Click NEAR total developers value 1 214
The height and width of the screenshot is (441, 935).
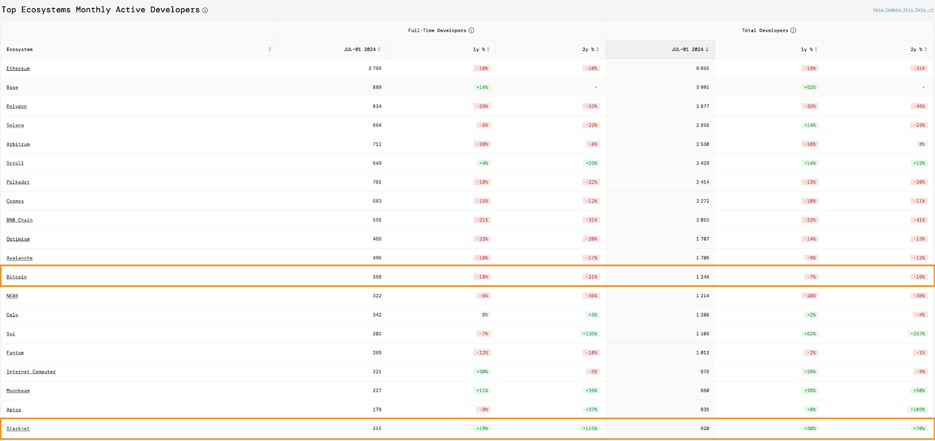tap(703, 295)
